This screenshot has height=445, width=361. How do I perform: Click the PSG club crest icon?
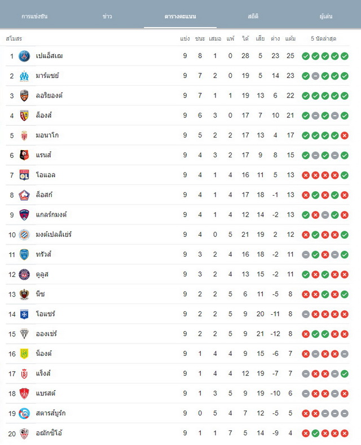(x=24, y=56)
